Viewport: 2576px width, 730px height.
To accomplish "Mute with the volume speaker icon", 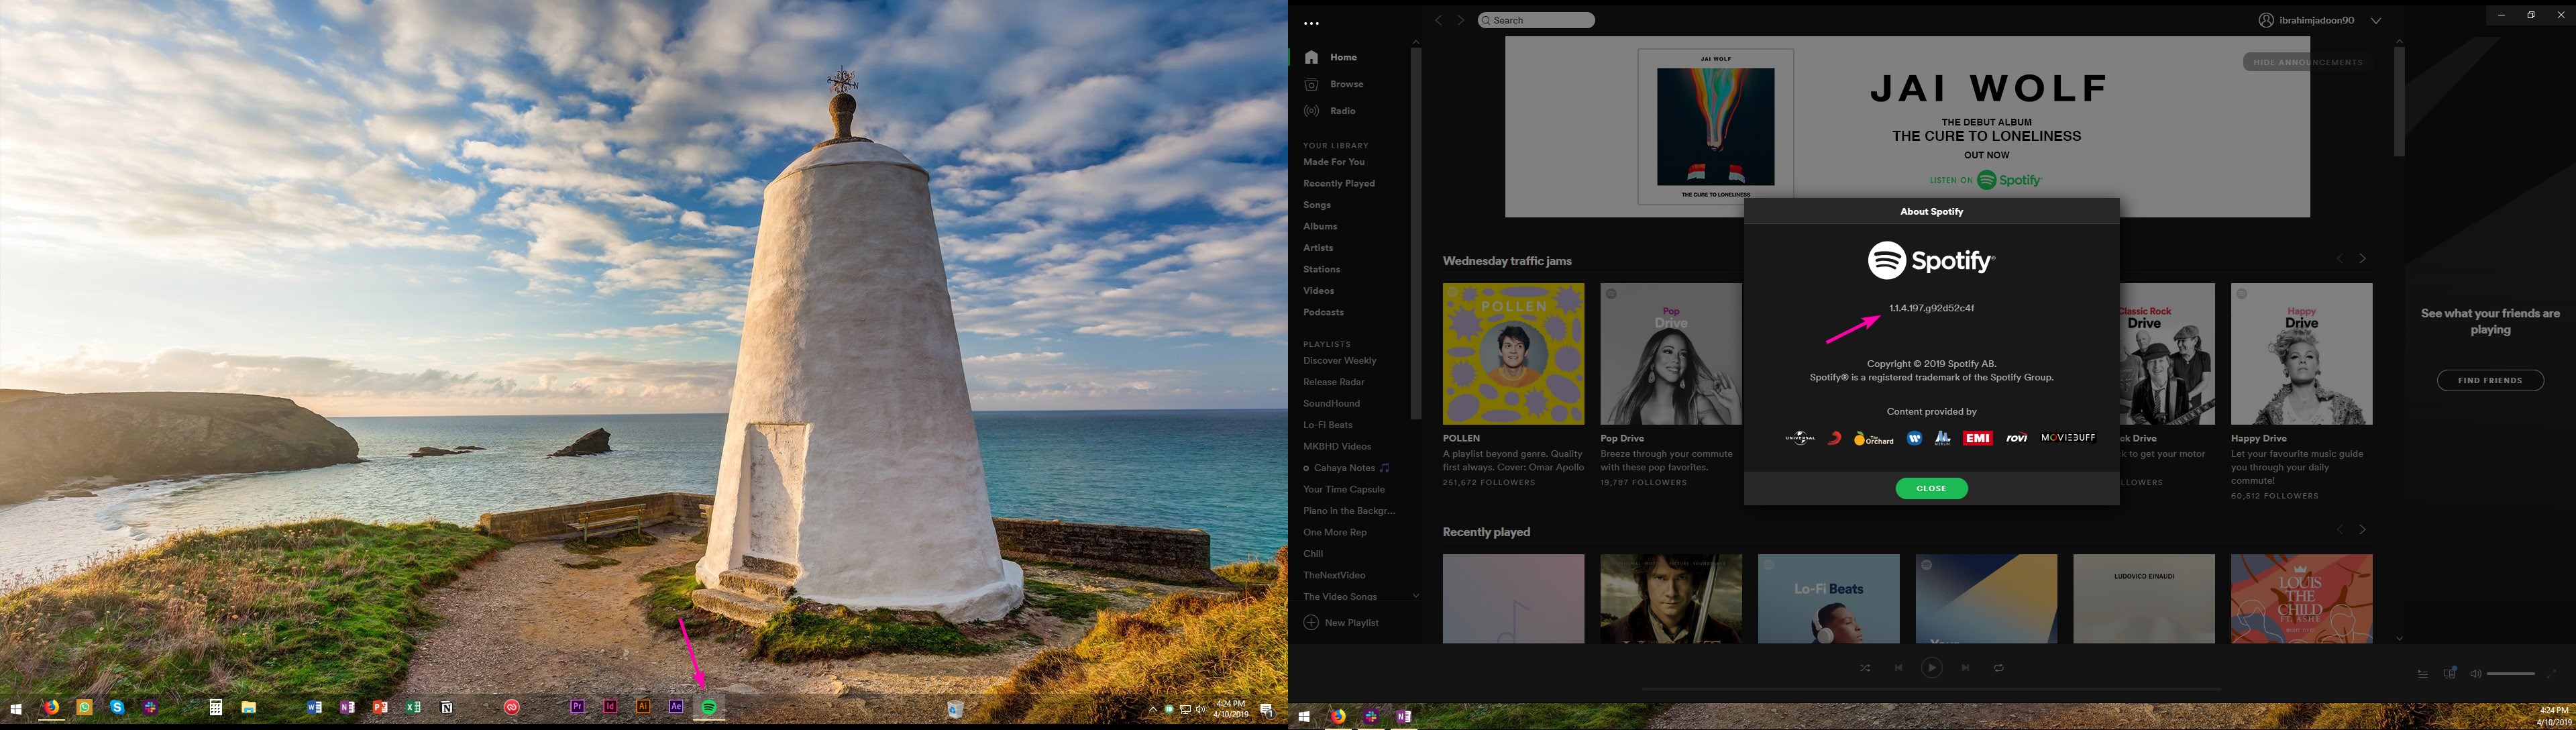I will point(2475,674).
